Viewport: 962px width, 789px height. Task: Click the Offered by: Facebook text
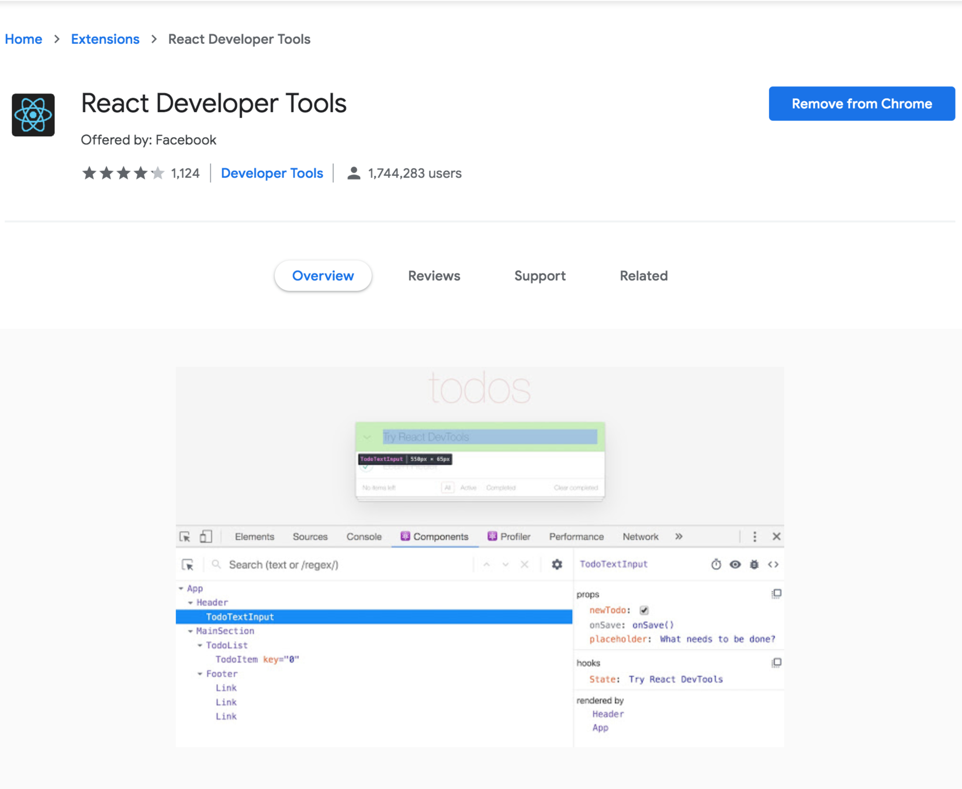[148, 140]
